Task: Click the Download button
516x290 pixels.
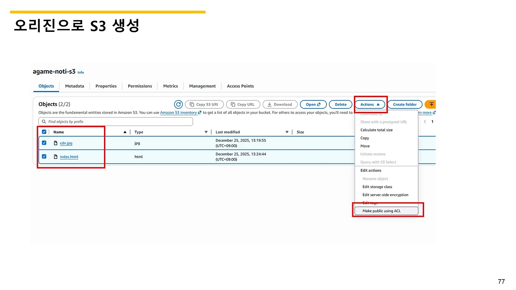Action: click(x=280, y=104)
